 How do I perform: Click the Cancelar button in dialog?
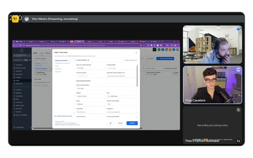(120, 123)
